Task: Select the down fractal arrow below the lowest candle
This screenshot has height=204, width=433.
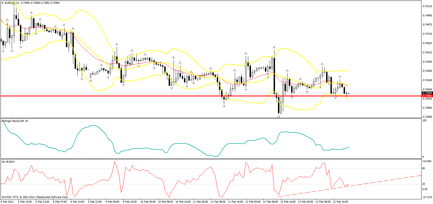Action: click(279, 117)
